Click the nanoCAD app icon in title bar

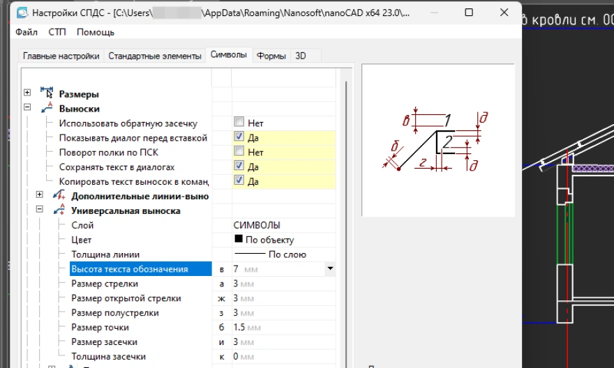[22, 13]
